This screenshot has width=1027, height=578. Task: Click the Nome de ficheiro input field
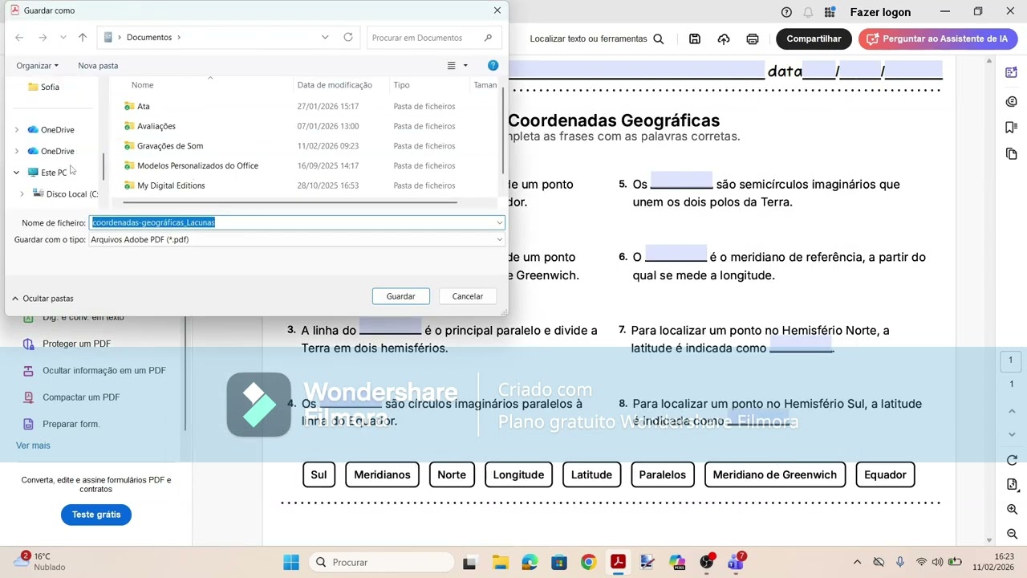pyautogui.click(x=292, y=222)
